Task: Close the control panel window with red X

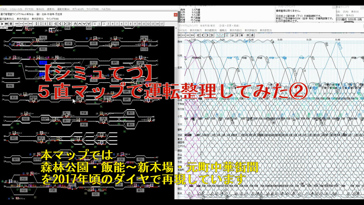Action: 176,14
